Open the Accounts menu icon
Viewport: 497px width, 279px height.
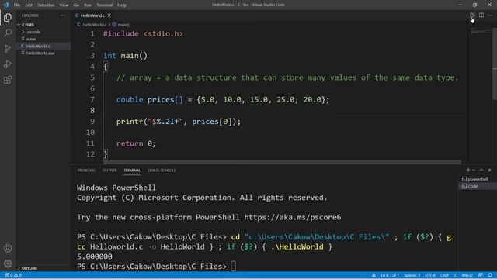tap(8, 248)
